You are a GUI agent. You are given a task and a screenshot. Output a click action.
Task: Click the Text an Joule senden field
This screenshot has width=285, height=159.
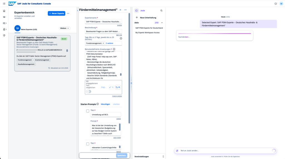click(225, 151)
